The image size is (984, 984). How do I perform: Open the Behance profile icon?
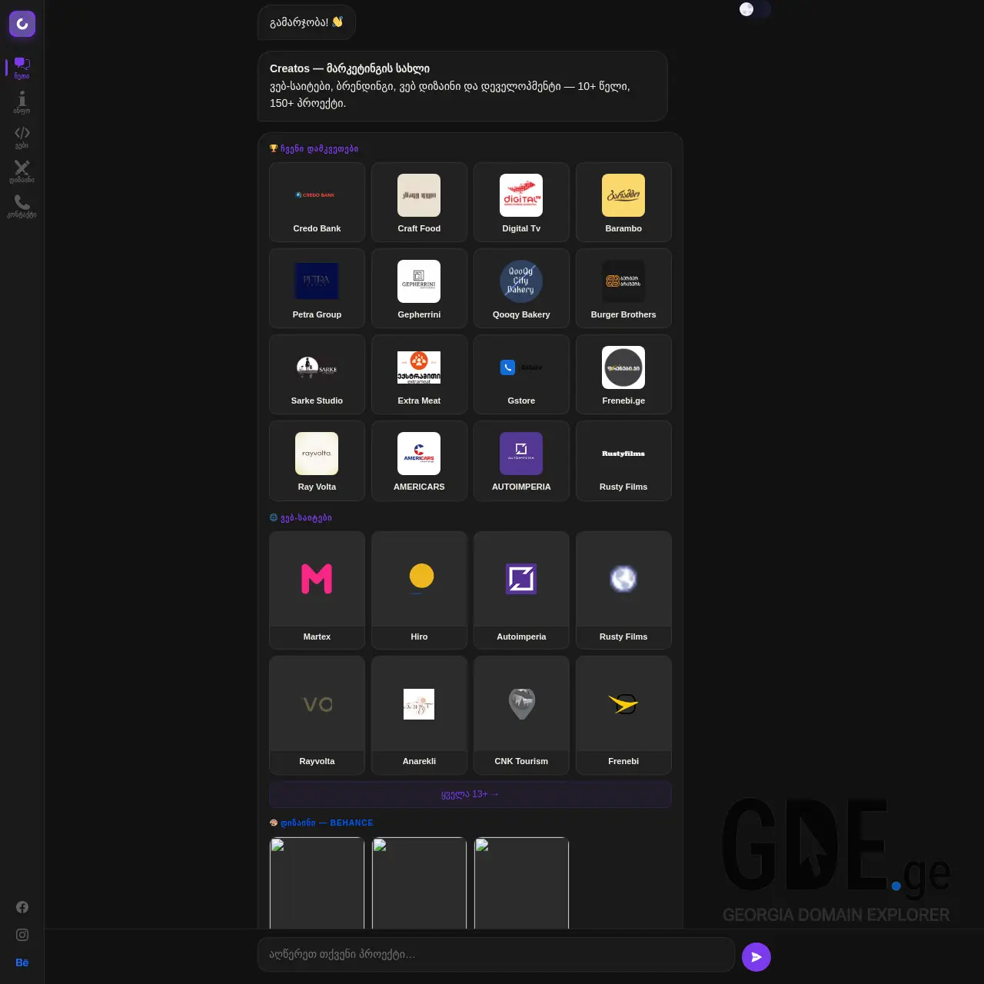coord(22,962)
